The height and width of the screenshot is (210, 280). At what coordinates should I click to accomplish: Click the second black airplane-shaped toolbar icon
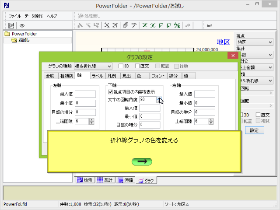click(115, 25)
